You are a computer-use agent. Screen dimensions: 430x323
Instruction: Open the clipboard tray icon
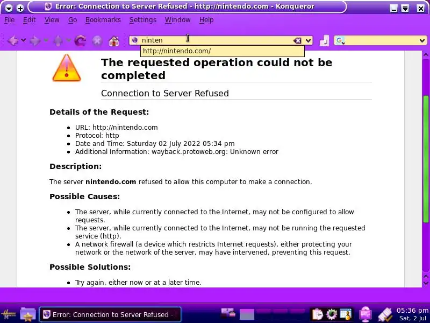[x=318, y=314]
